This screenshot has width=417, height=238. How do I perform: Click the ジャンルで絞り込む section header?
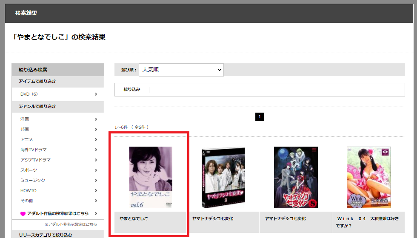(58, 107)
